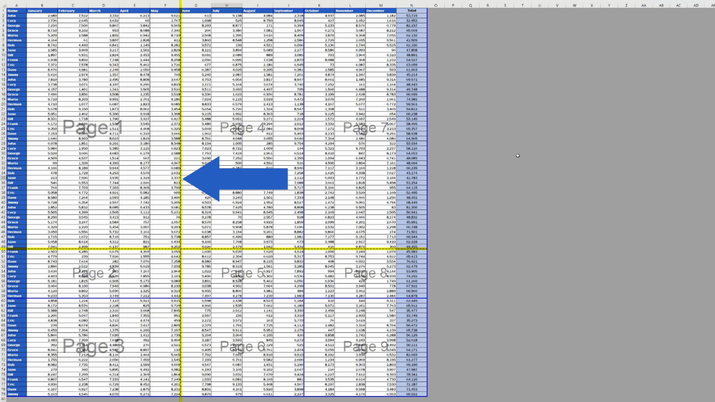Select 'George' name cell in row 4

point(16,26)
